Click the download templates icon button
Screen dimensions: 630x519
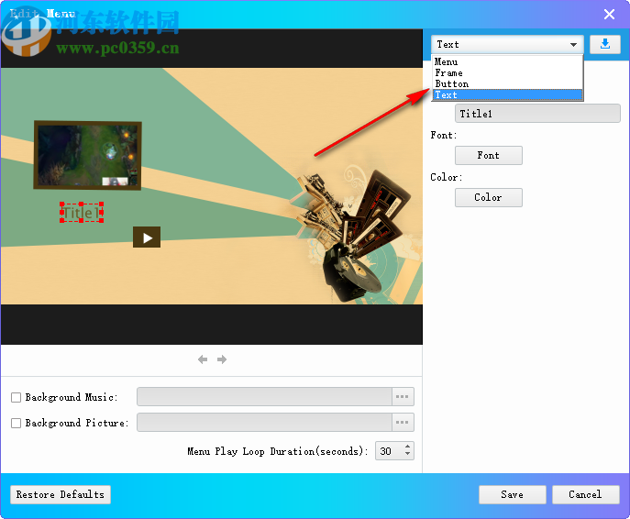[605, 44]
